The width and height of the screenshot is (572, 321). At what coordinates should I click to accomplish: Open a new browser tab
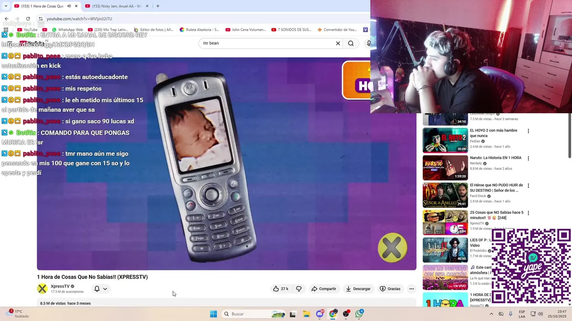click(158, 6)
